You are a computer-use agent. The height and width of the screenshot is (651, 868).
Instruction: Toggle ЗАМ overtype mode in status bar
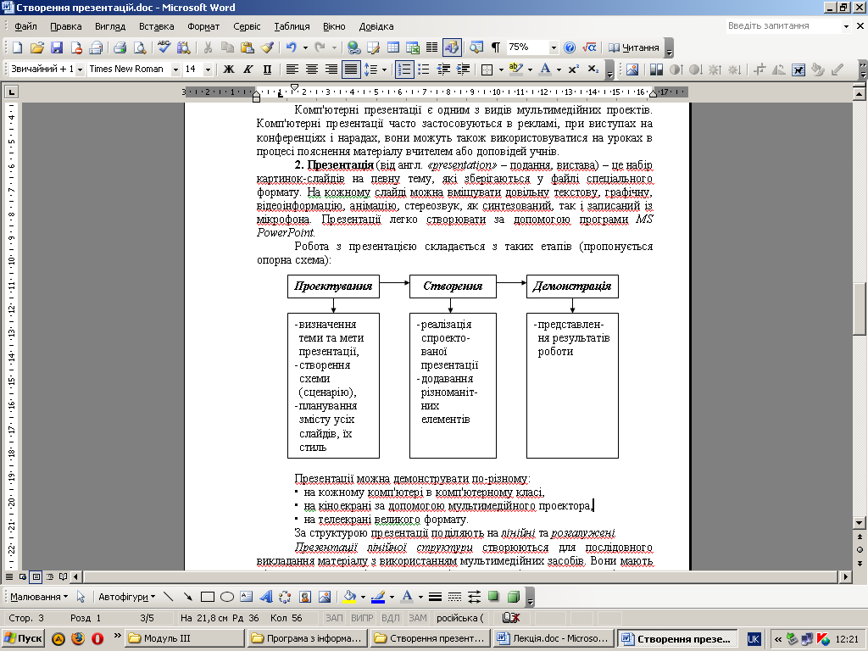(417, 618)
